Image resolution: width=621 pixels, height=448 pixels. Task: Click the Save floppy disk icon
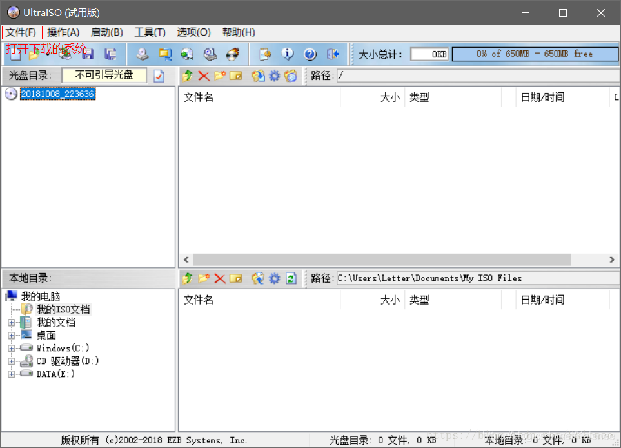click(88, 54)
